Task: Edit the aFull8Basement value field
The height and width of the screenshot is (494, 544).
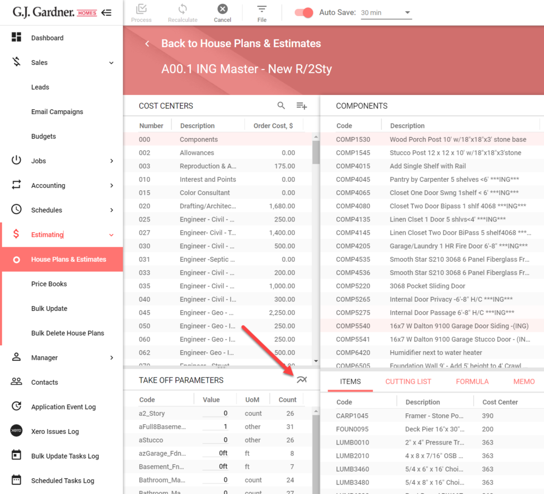Action: coord(215,427)
